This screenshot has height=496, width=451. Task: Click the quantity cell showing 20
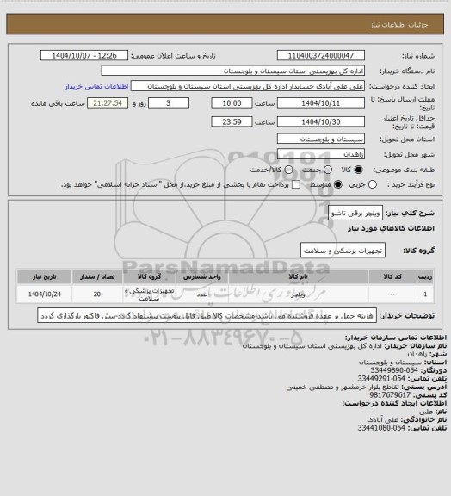[x=97, y=294]
